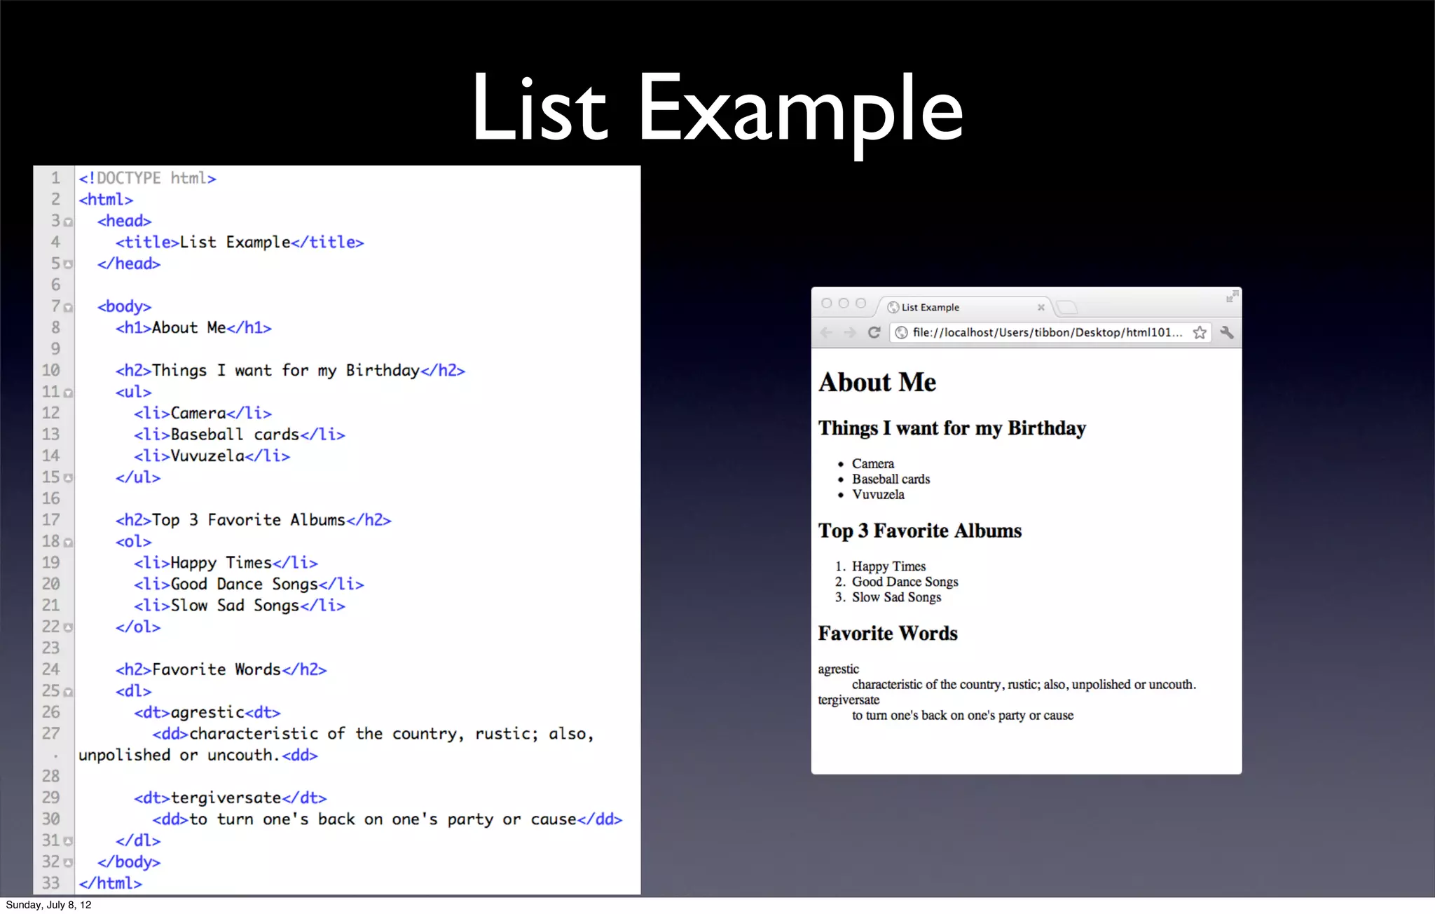
Task: Open a new browser tab
Action: 1066,307
